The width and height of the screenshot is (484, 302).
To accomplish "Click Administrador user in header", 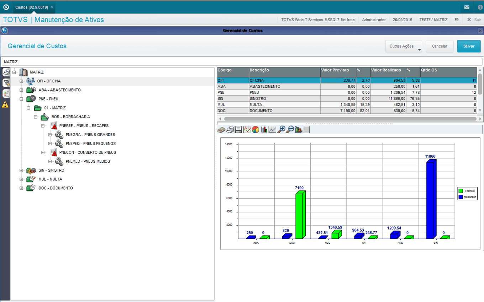I will point(374,20).
